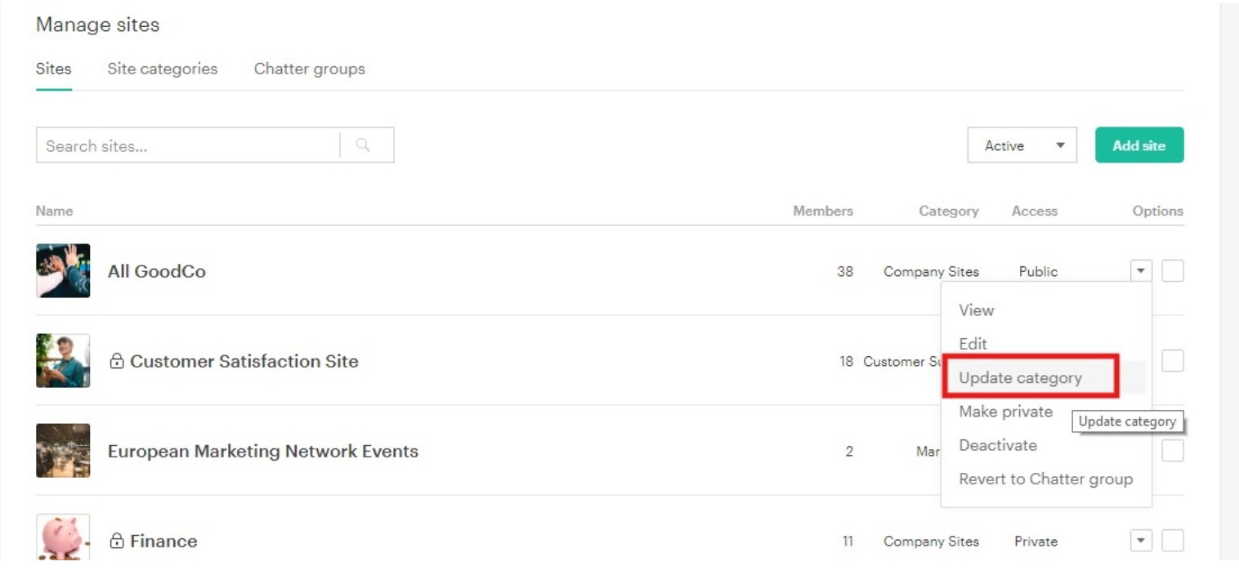Toggle European Marketing Network Events checkbox

[x=1173, y=450]
